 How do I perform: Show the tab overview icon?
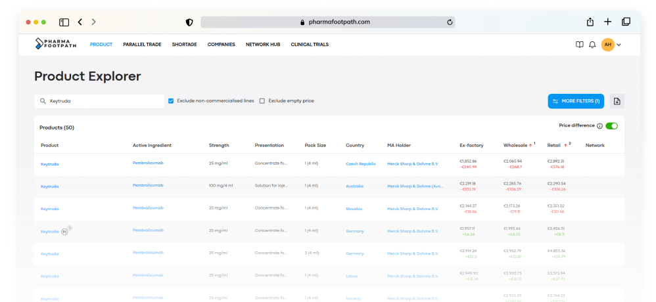click(626, 22)
